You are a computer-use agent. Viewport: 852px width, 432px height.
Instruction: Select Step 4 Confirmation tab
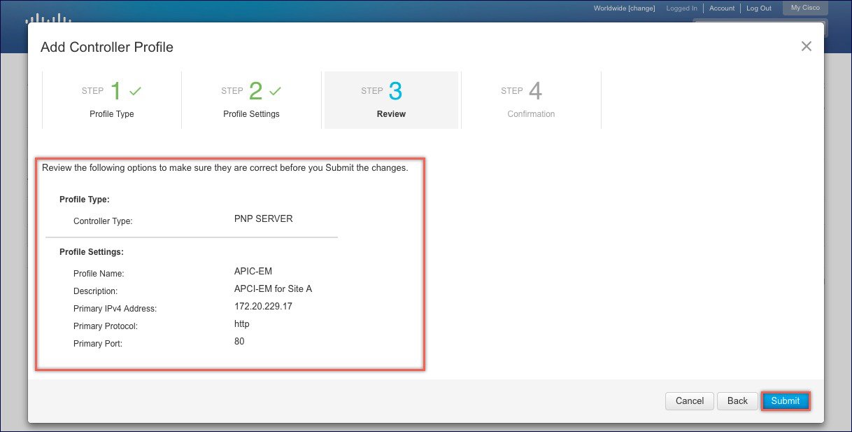point(532,100)
